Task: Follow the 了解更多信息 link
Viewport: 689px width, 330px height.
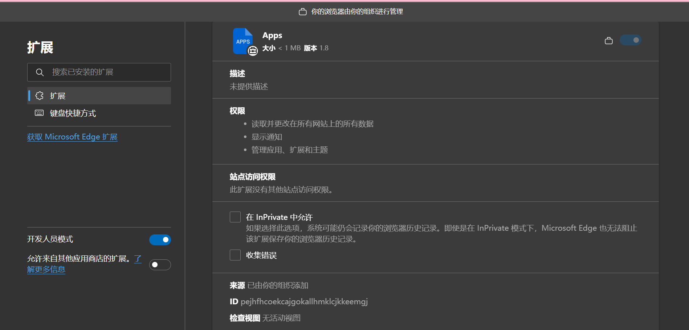Action: pyautogui.click(x=46, y=270)
